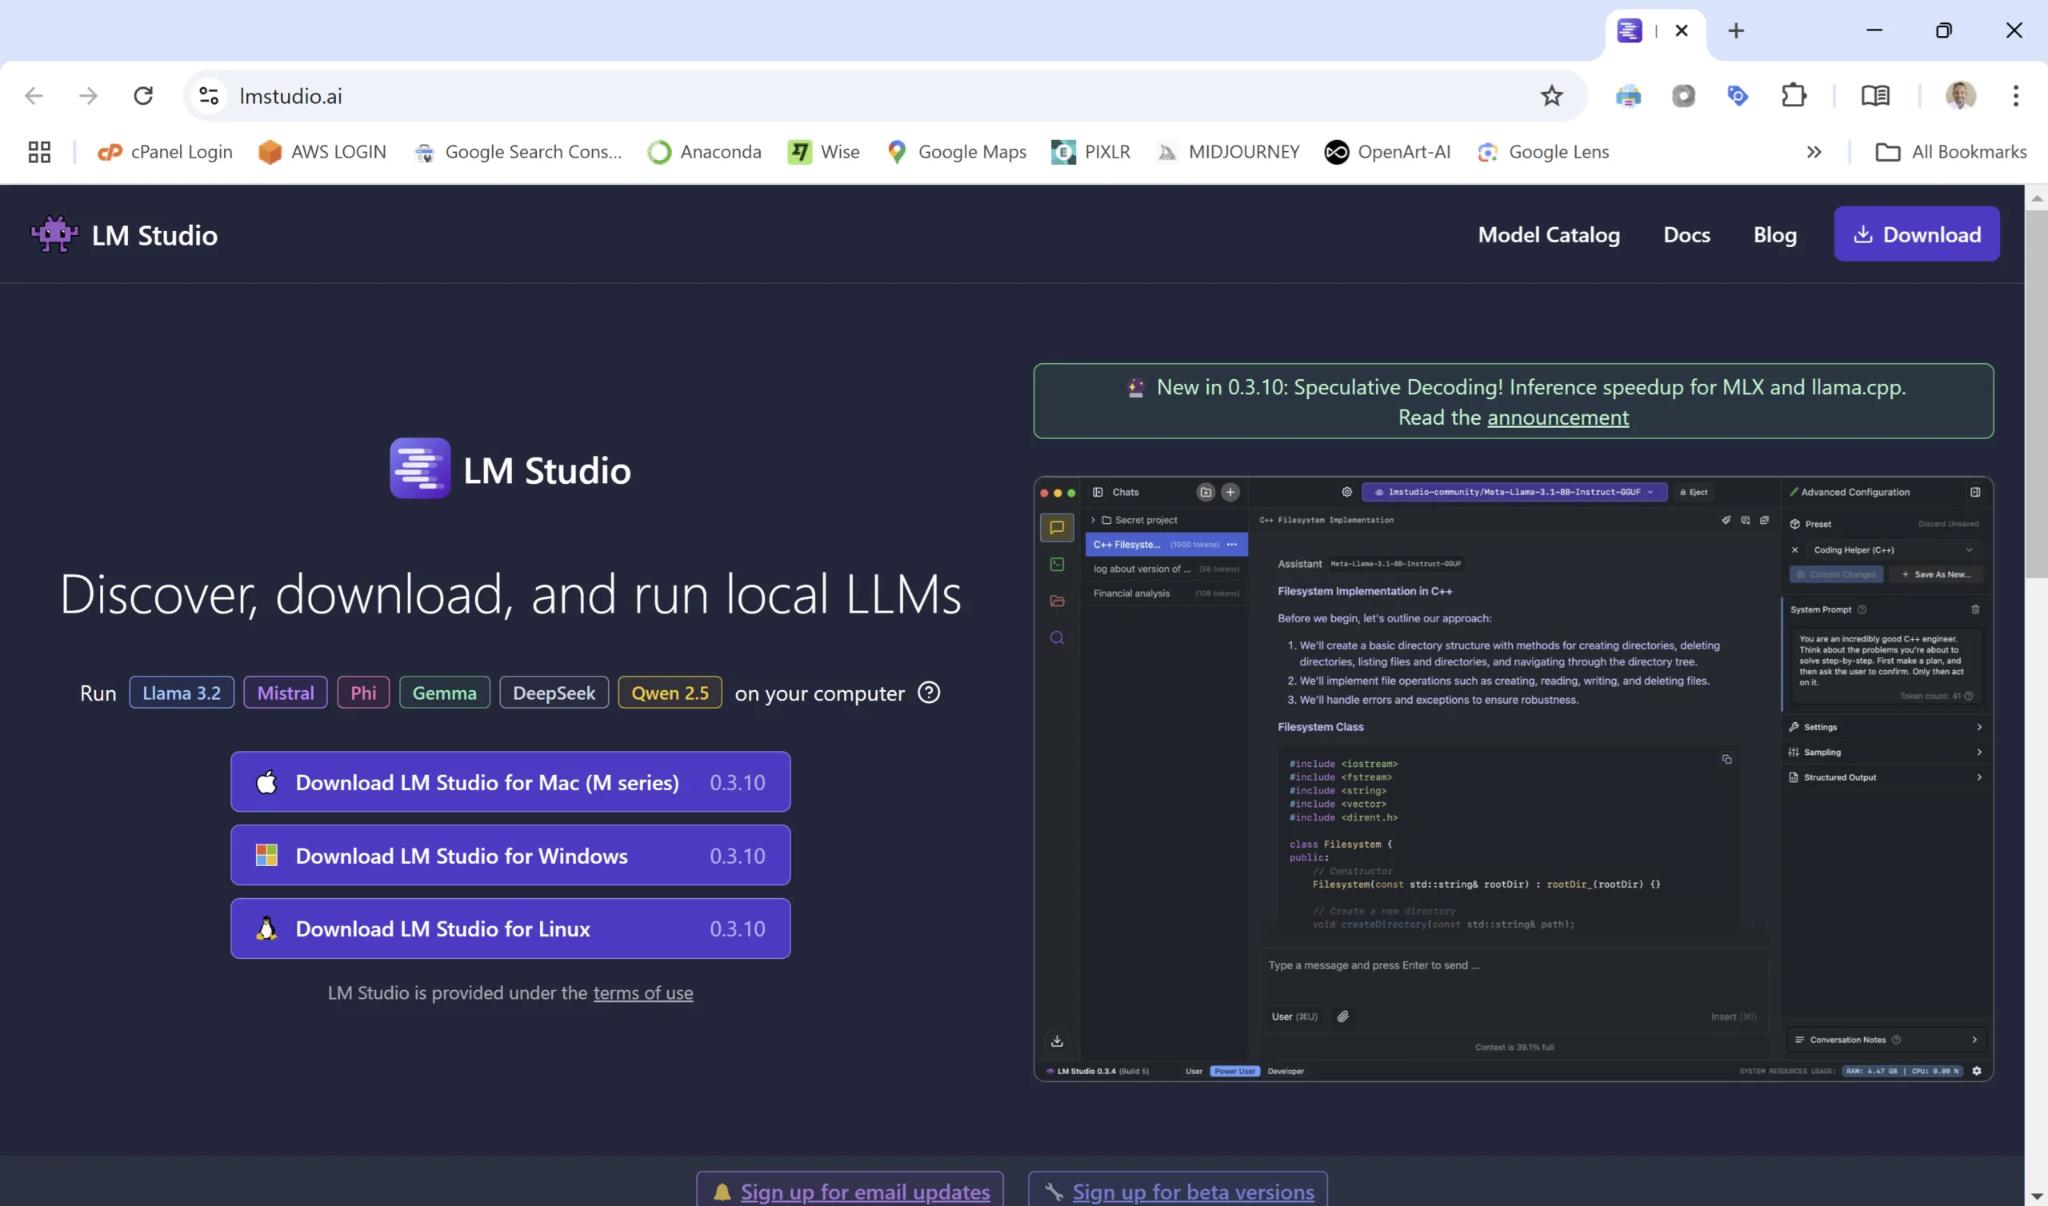
Task: Open the All Bookmarks folder
Action: 1950,152
